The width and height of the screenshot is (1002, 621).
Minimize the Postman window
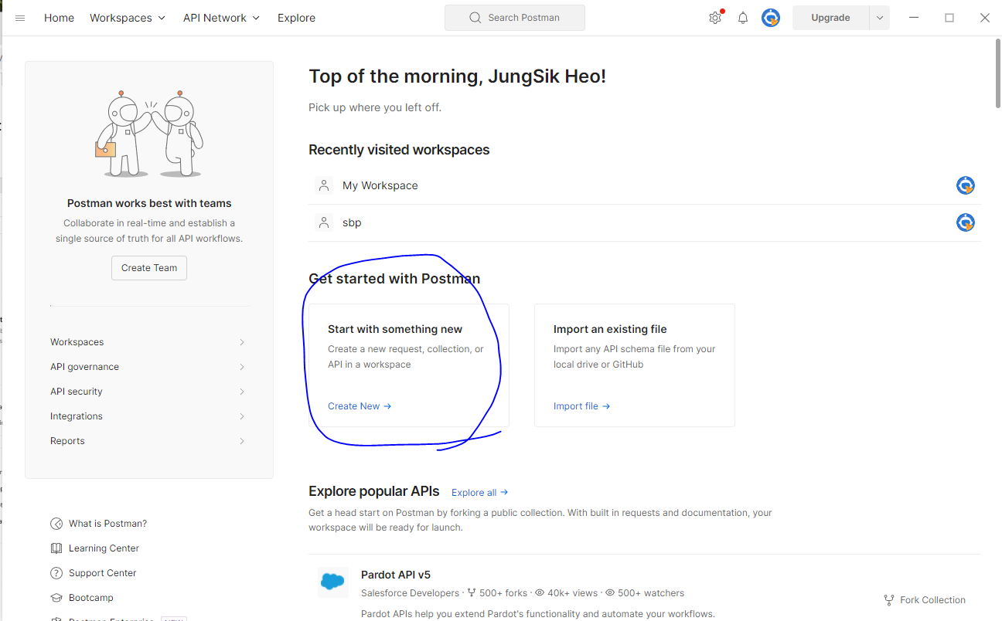(x=914, y=18)
